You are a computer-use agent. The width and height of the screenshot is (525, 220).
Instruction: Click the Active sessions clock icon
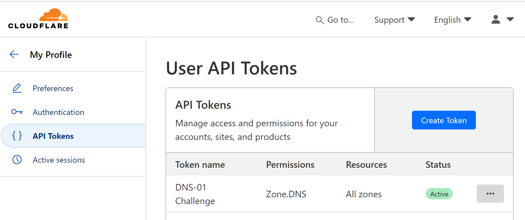[17, 160]
